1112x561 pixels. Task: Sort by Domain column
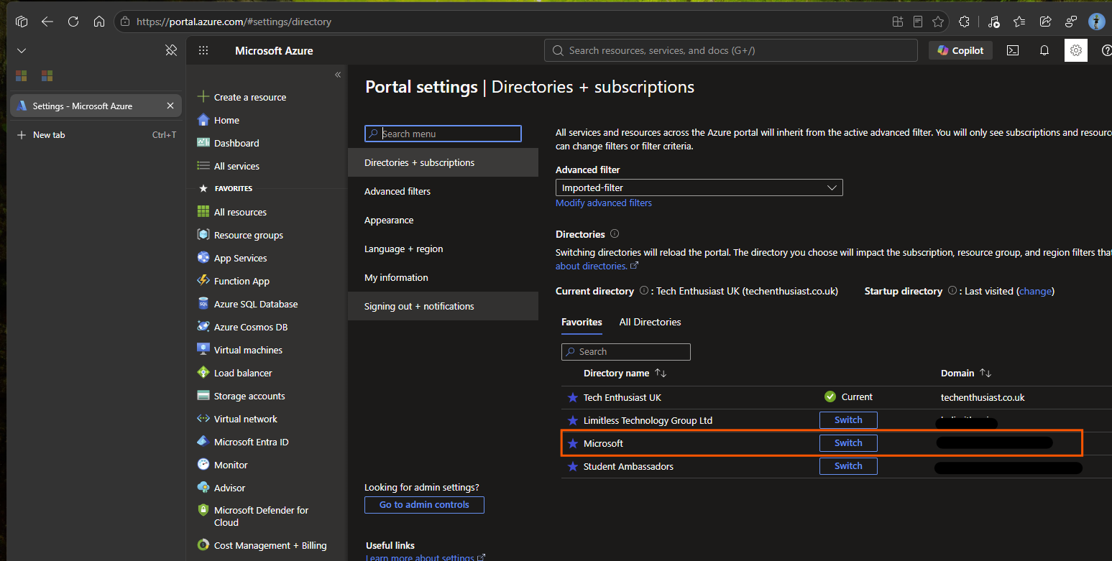966,373
